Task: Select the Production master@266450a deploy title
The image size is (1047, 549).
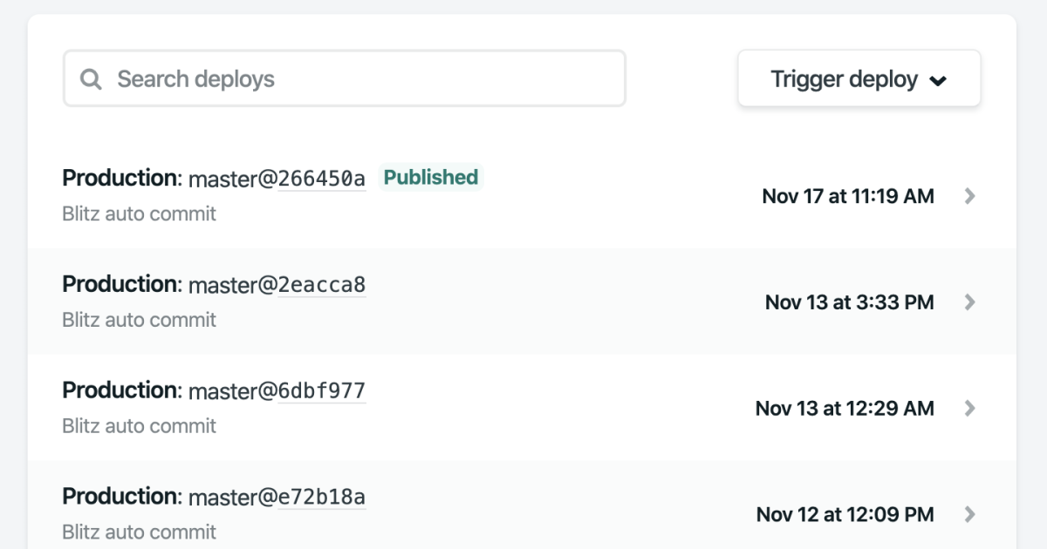Action: pos(214,178)
